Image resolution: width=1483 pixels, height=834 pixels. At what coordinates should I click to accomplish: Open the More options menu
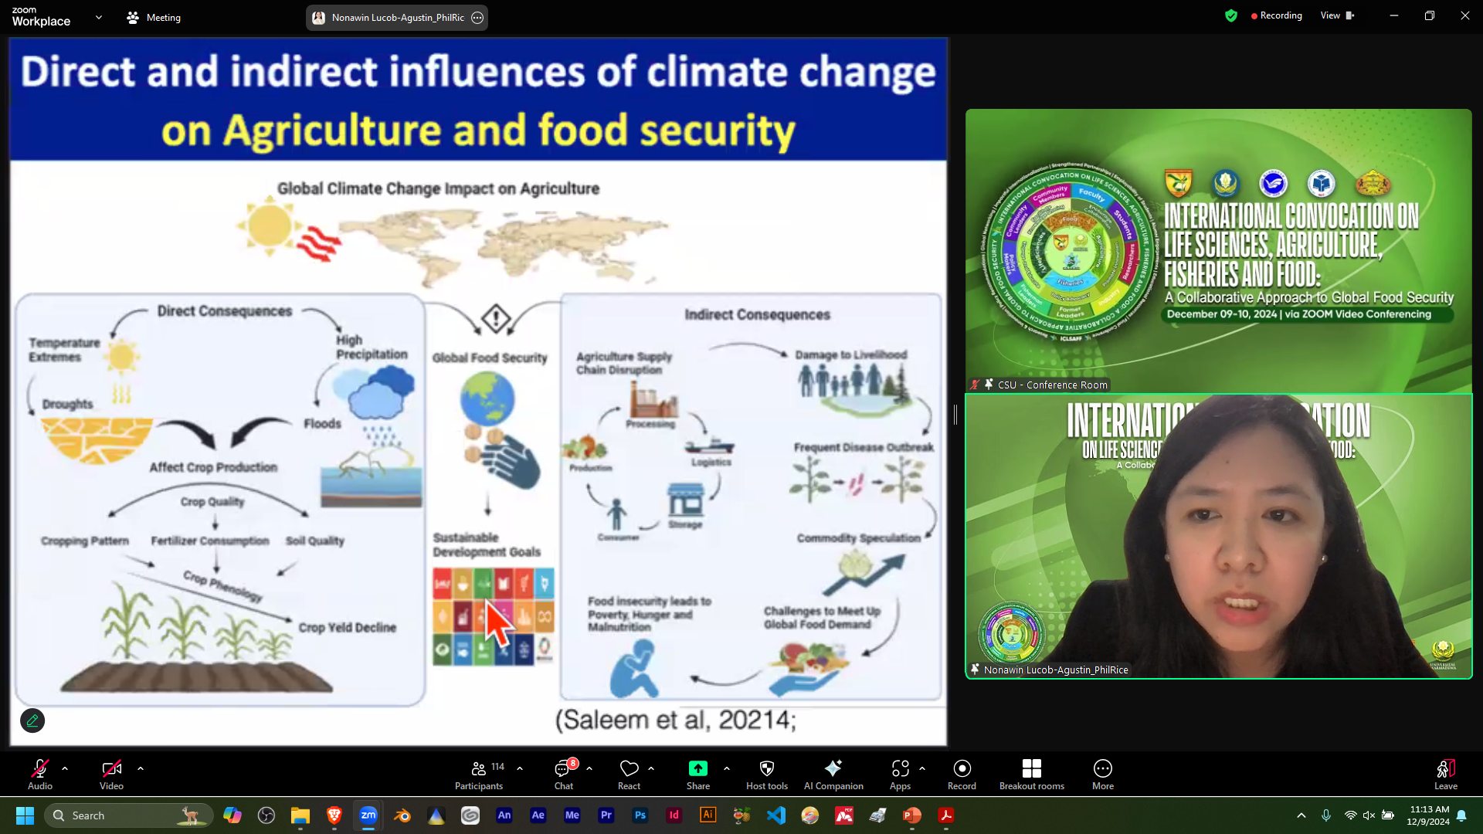pos(1102,774)
